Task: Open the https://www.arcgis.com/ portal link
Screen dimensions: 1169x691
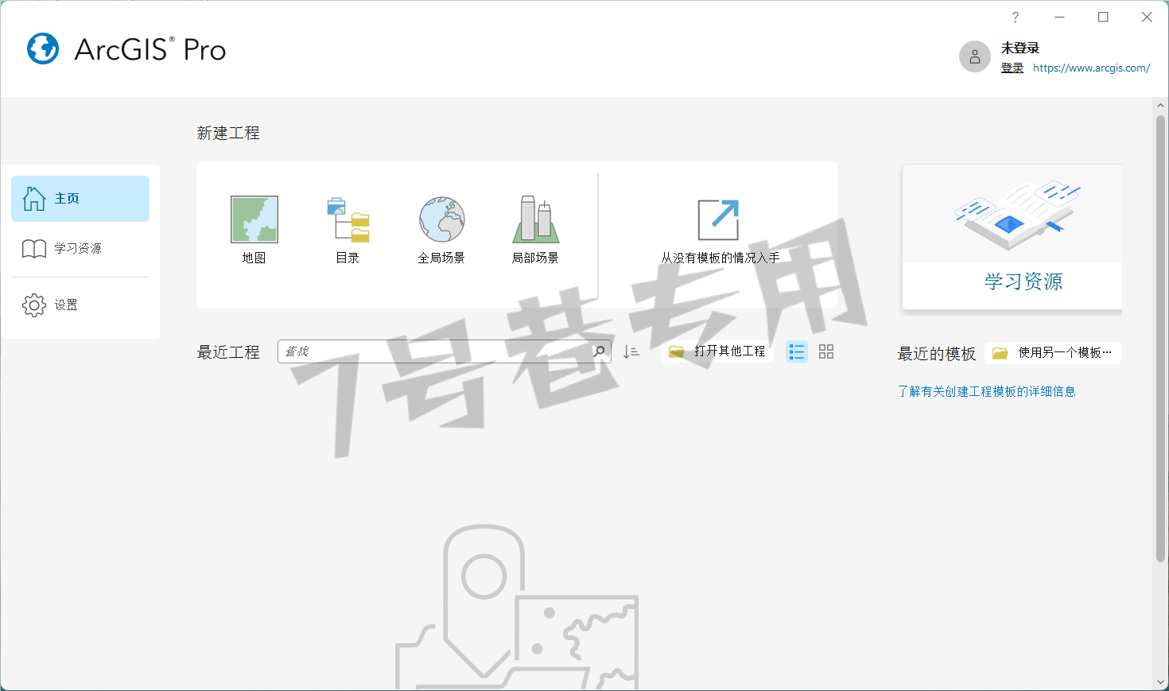Action: point(1091,68)
